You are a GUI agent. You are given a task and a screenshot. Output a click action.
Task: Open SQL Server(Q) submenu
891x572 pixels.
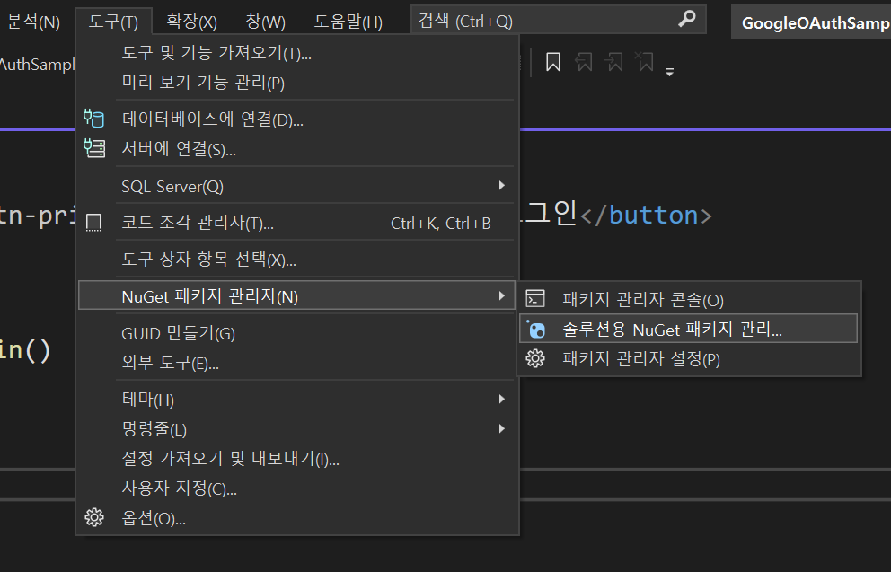(x=296, y=186)
